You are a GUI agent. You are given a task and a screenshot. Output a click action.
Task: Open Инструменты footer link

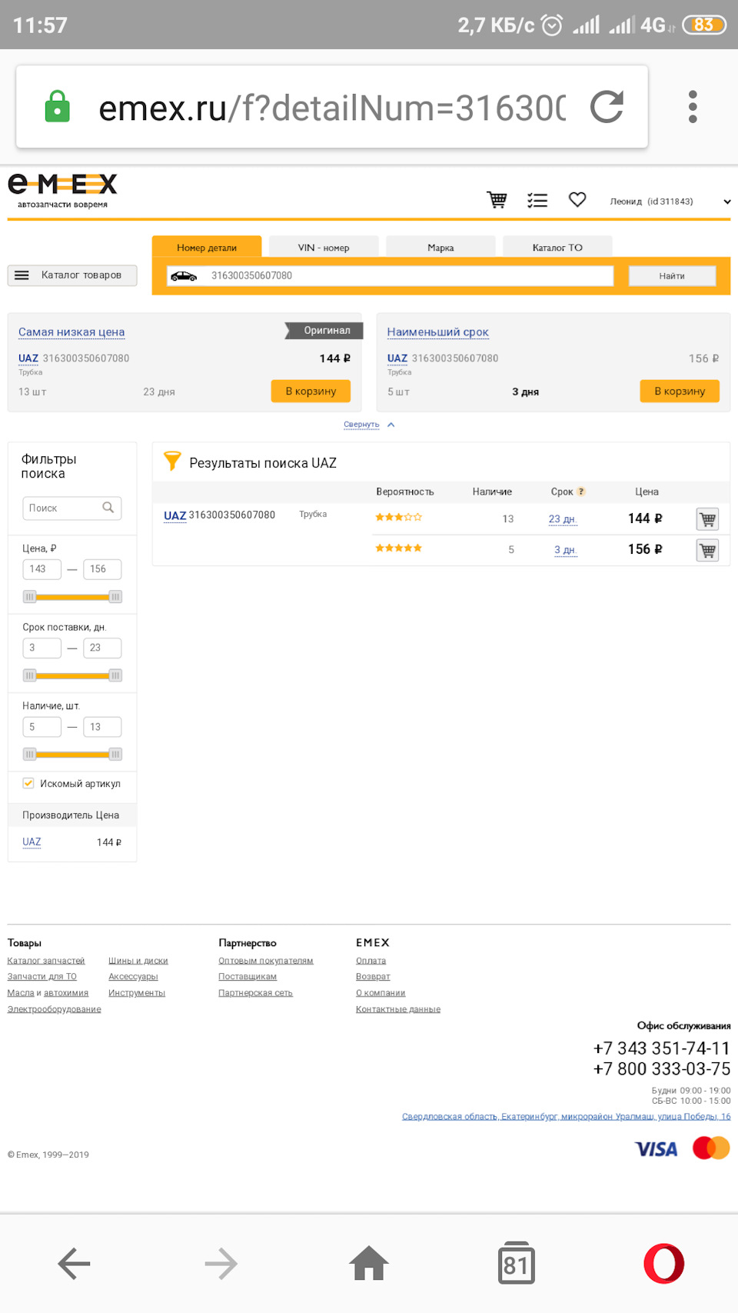[x=137, y=993]
